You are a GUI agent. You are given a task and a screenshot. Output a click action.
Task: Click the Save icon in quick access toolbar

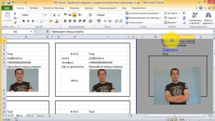pos(8,2)
